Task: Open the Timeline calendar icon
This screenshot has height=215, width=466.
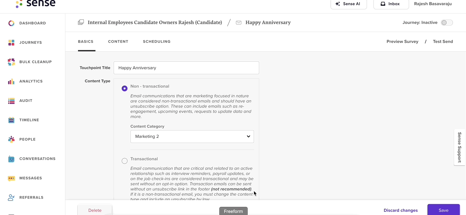Action: pyautogui.click(x=11, y=120)
